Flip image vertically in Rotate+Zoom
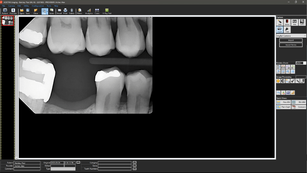Image resolution: width=307 pixels, height=173 pixels. [278, 67]
